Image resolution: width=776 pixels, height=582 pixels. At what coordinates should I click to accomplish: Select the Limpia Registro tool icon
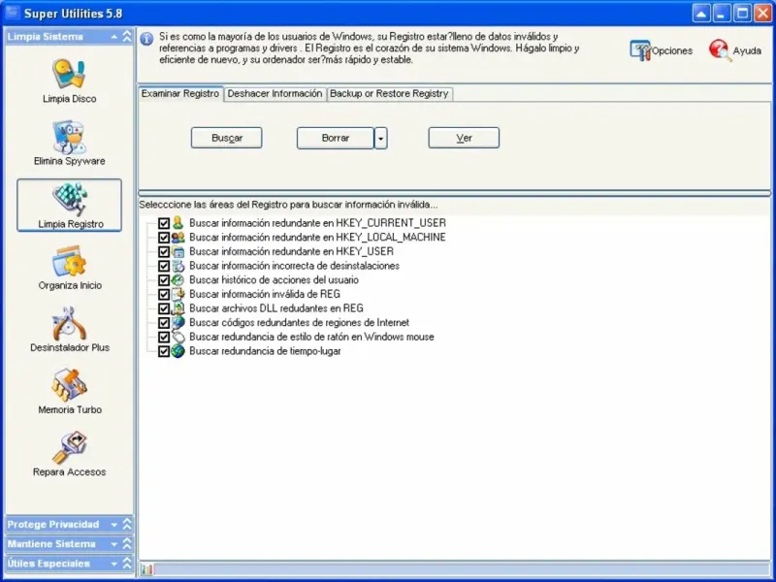70,198
